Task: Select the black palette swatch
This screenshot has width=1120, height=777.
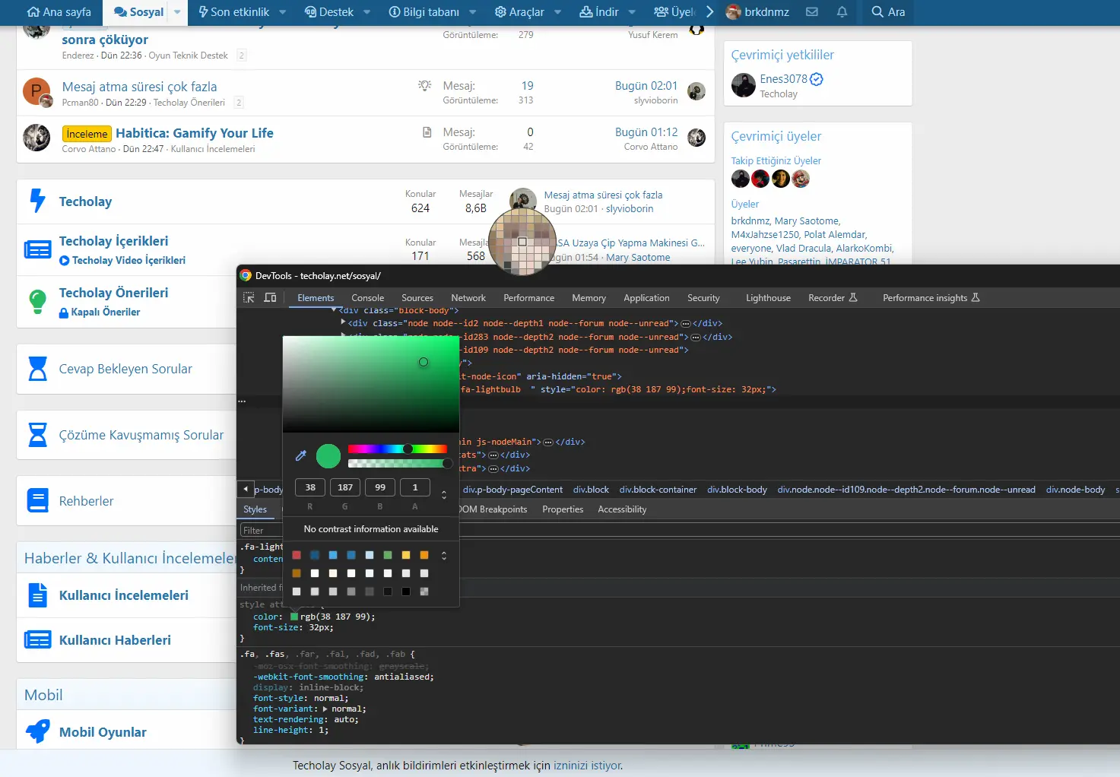Action: point(406,591)
